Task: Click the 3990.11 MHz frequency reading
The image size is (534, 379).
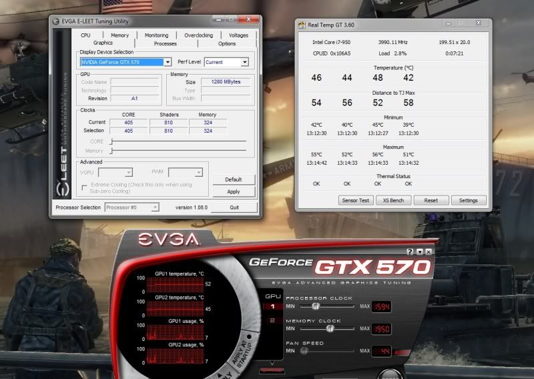Action: point(392,42)
